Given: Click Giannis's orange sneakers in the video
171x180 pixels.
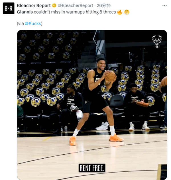Looking at the screenshot, I should pos(116,138).
